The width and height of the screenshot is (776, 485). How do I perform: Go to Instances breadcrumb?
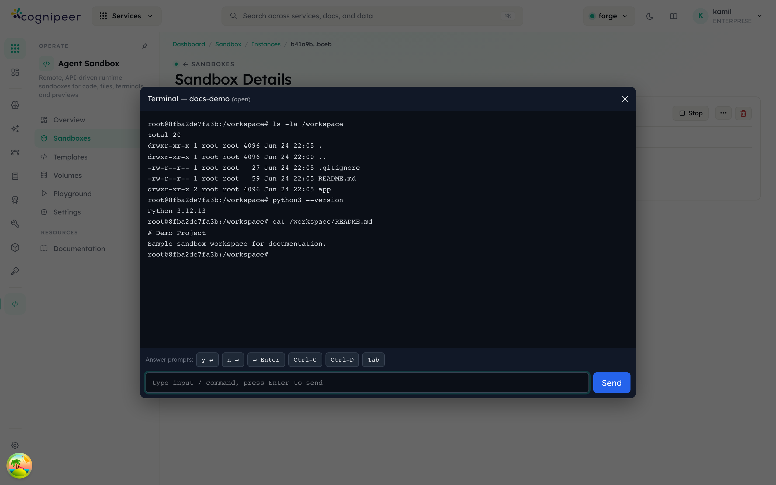(x=266, y=44)
